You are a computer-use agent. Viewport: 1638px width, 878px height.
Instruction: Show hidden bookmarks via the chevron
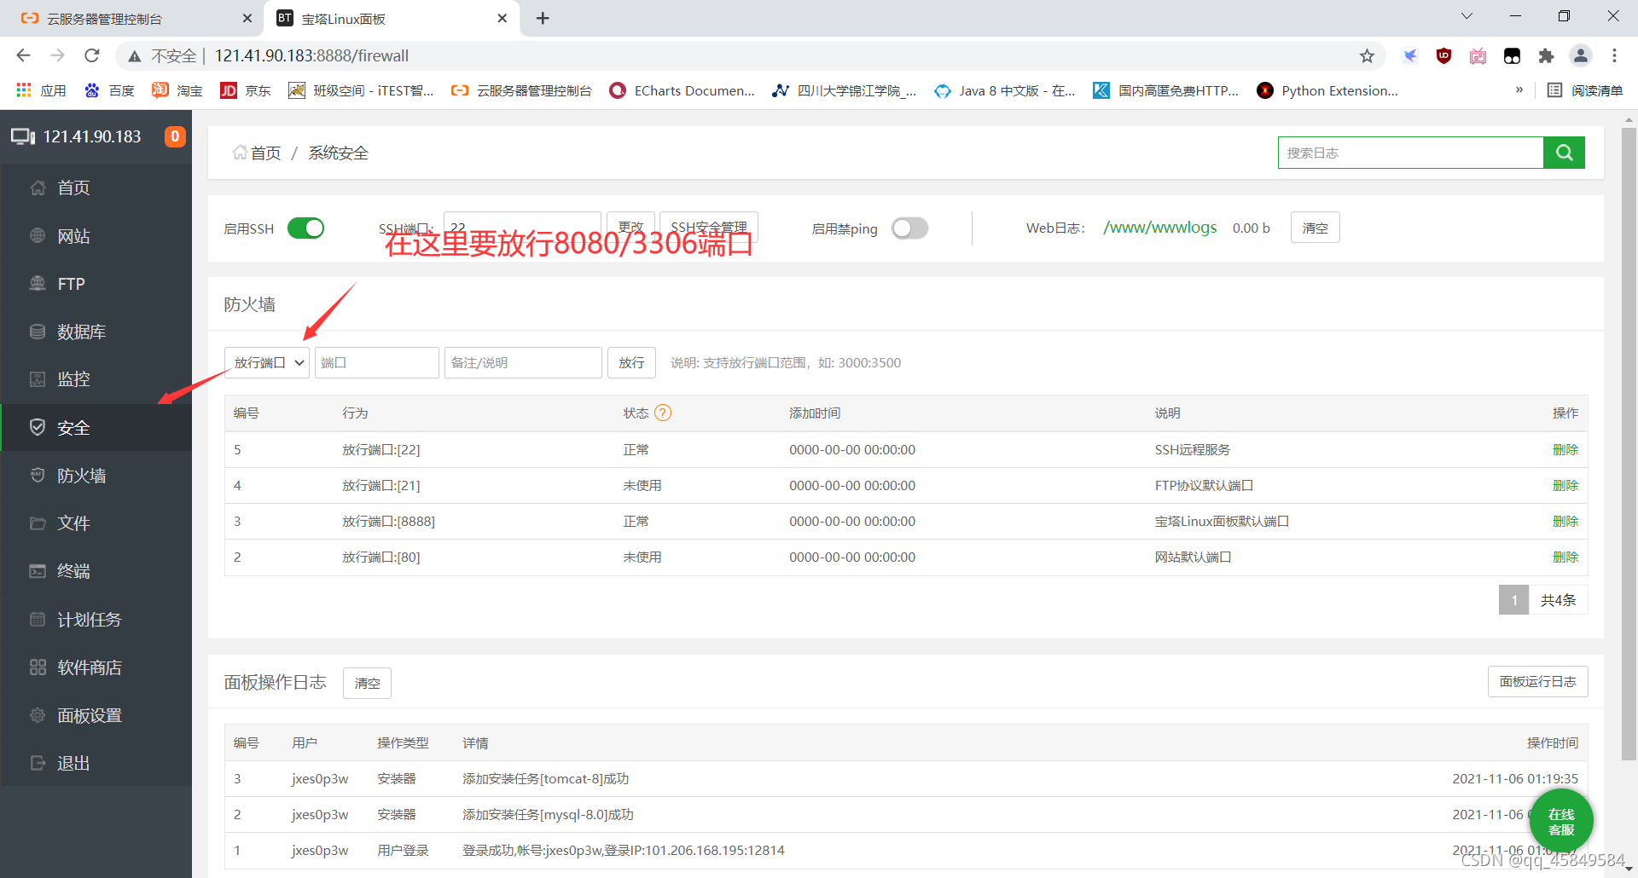pyautogui.click(x=1519, y=90)
